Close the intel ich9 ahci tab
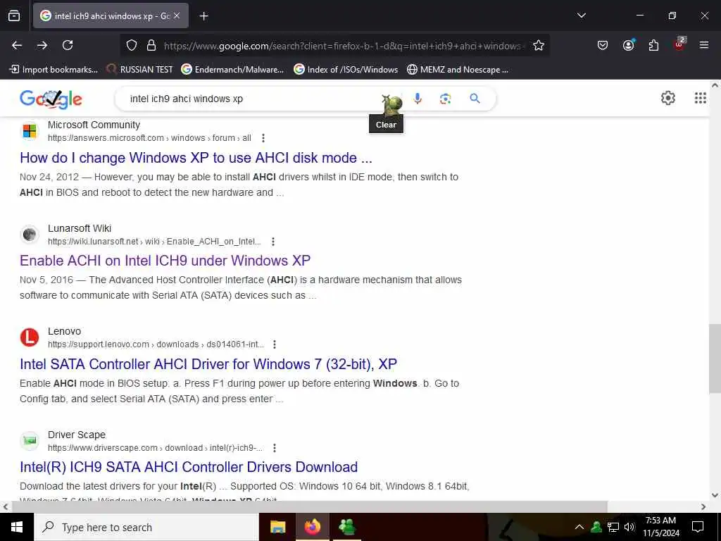721x541 pixels. 177,15
